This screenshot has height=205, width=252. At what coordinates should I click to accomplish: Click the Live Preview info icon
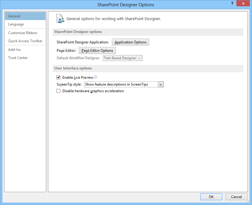point(96,77)
